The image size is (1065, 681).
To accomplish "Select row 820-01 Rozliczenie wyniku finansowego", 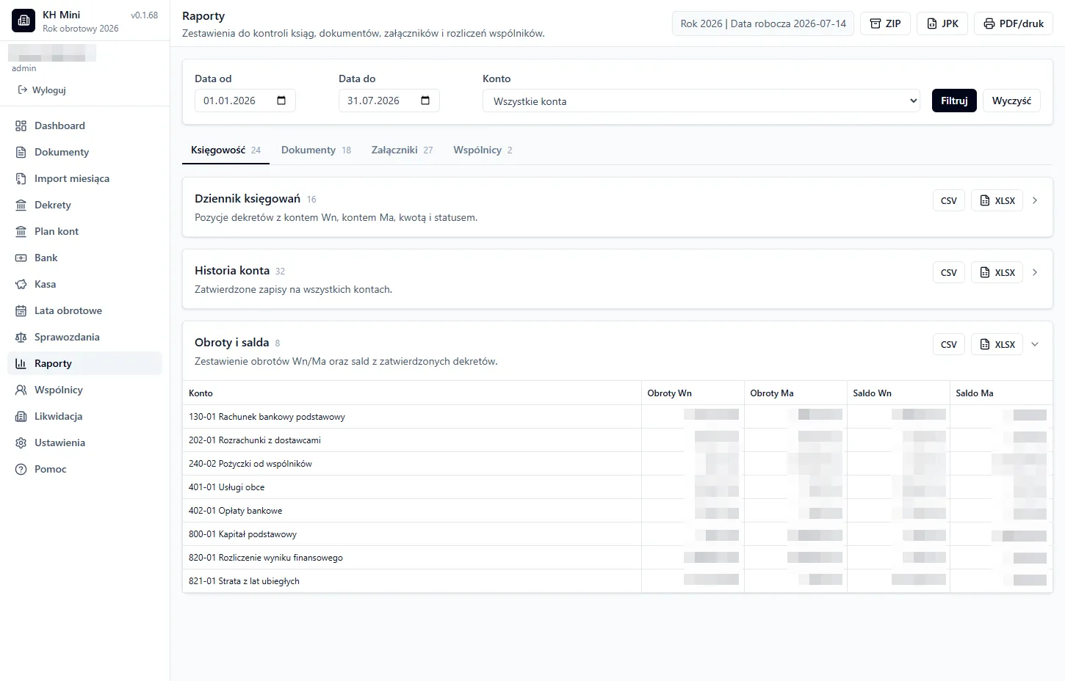I will [x=618, y=558].
